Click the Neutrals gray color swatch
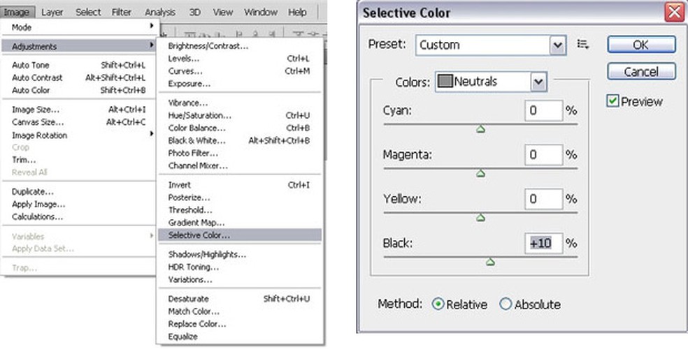Viewport: 688px width, 349px height. [445, 82]
